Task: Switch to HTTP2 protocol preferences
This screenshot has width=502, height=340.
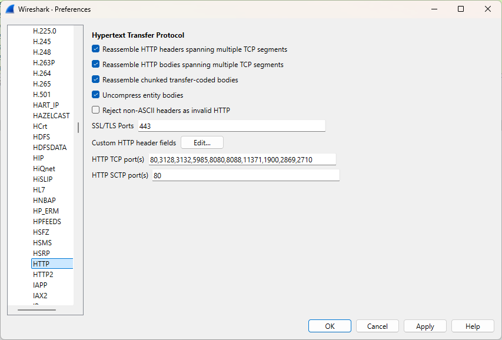Action: (43, 274)
